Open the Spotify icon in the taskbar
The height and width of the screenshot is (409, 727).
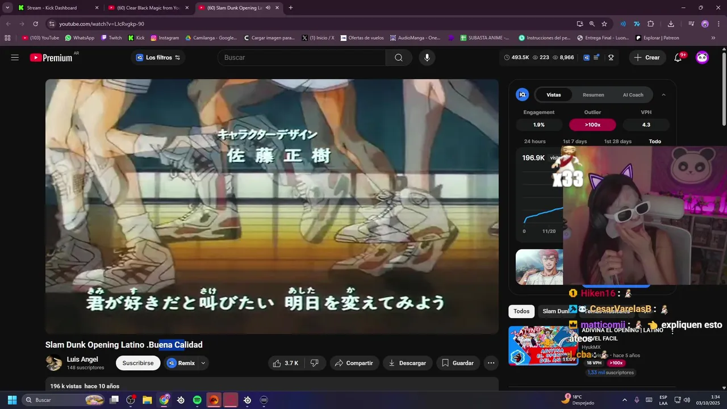[197, 400]
